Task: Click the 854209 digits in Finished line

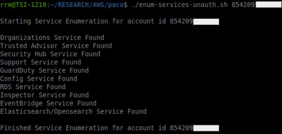Action: pyautogui.click(x=181, y=128)
